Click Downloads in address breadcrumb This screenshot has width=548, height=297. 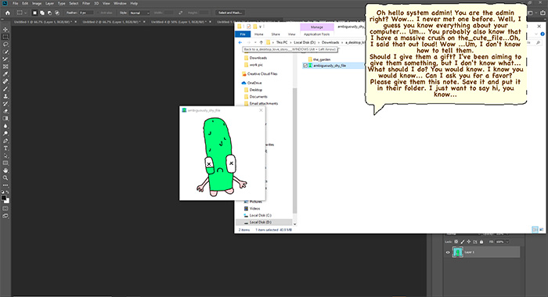(x=330, y=42)
